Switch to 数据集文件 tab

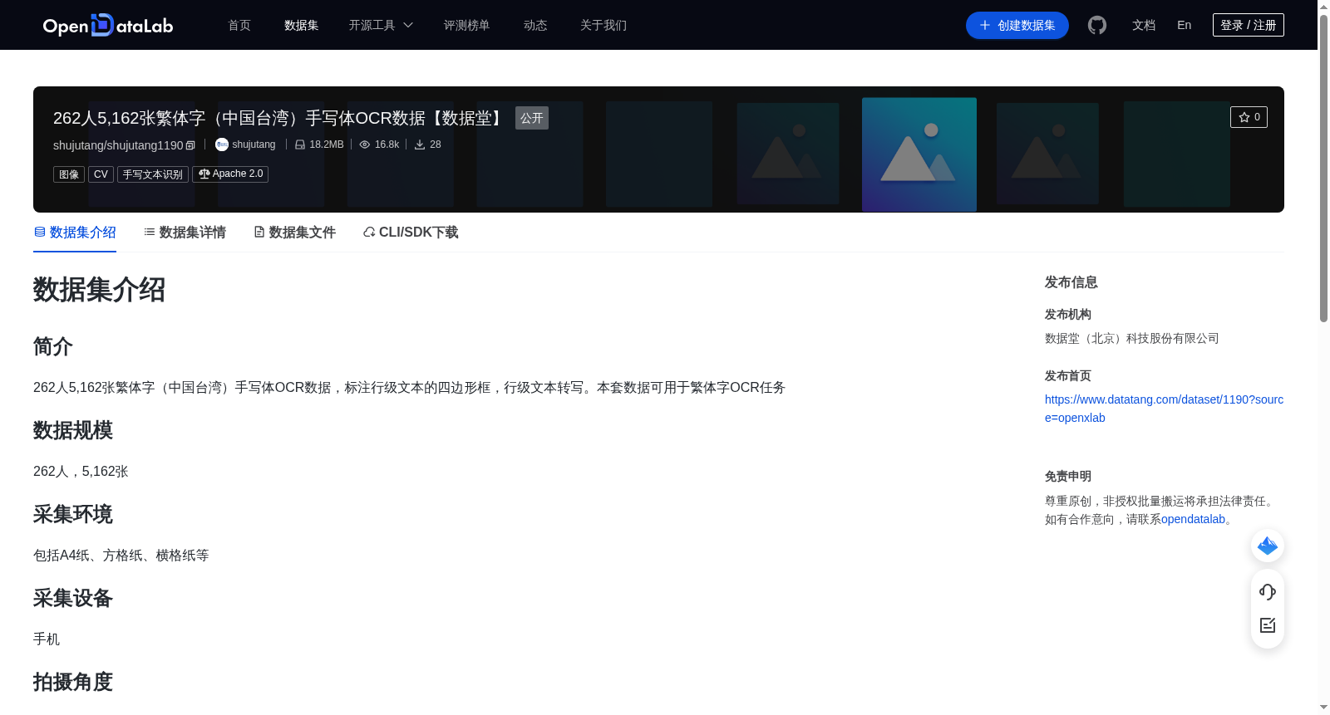pos(294,233)
